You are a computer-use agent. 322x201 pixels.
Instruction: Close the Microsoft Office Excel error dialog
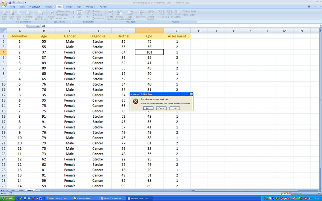191,94
